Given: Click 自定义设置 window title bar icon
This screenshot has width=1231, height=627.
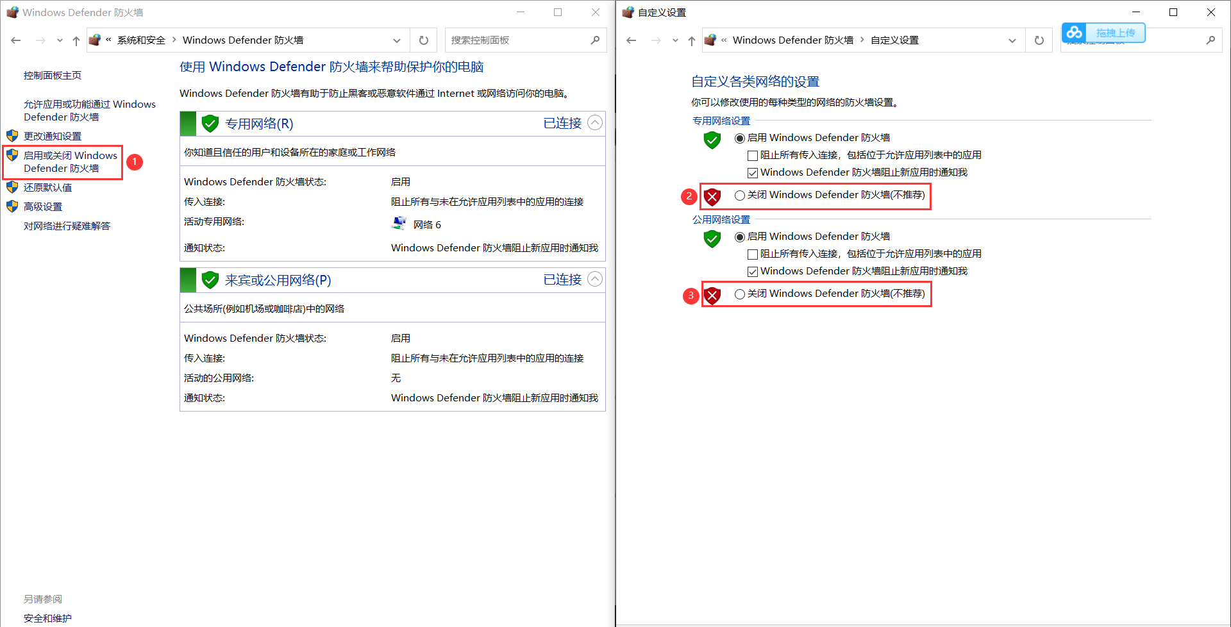Looking at the screenshot, I should 628,12.
